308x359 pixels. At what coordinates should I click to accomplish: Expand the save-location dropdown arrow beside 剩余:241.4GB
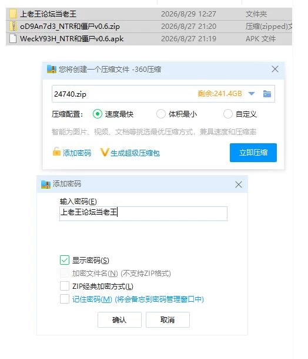point(252,94)
